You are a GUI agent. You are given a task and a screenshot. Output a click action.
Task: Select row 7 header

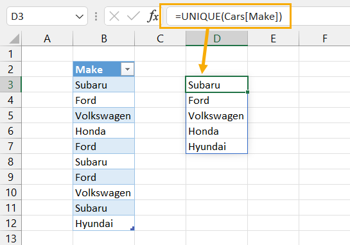point(10,146)
